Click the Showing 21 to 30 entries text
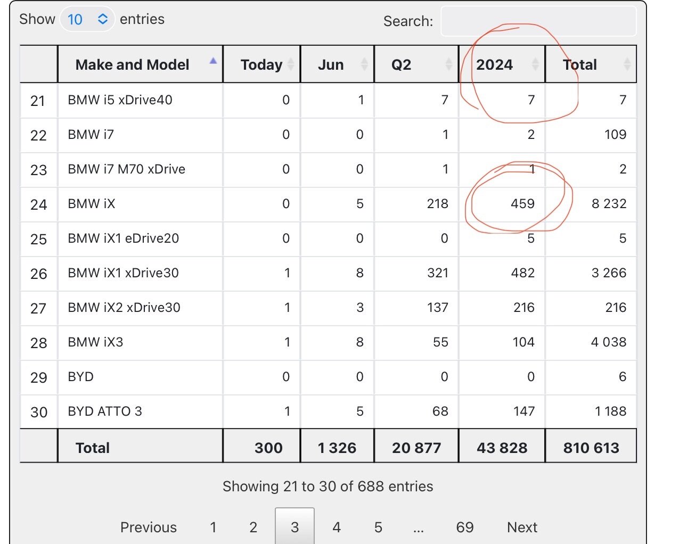 (328, 487)
